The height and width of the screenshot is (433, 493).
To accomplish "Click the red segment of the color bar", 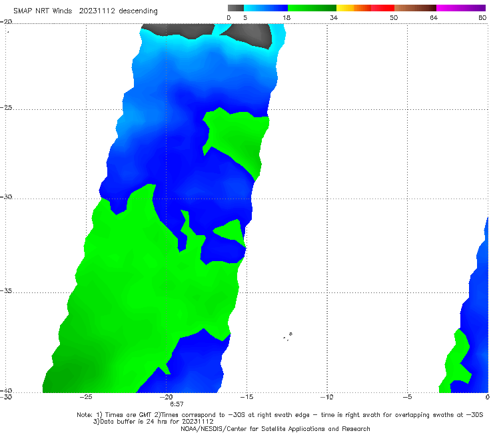I will coord(382,8).
